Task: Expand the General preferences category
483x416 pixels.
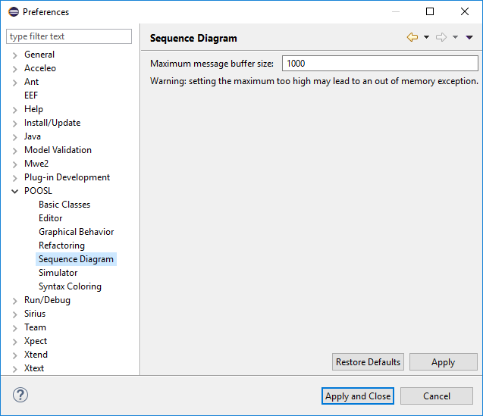Action: click(14, 55)
